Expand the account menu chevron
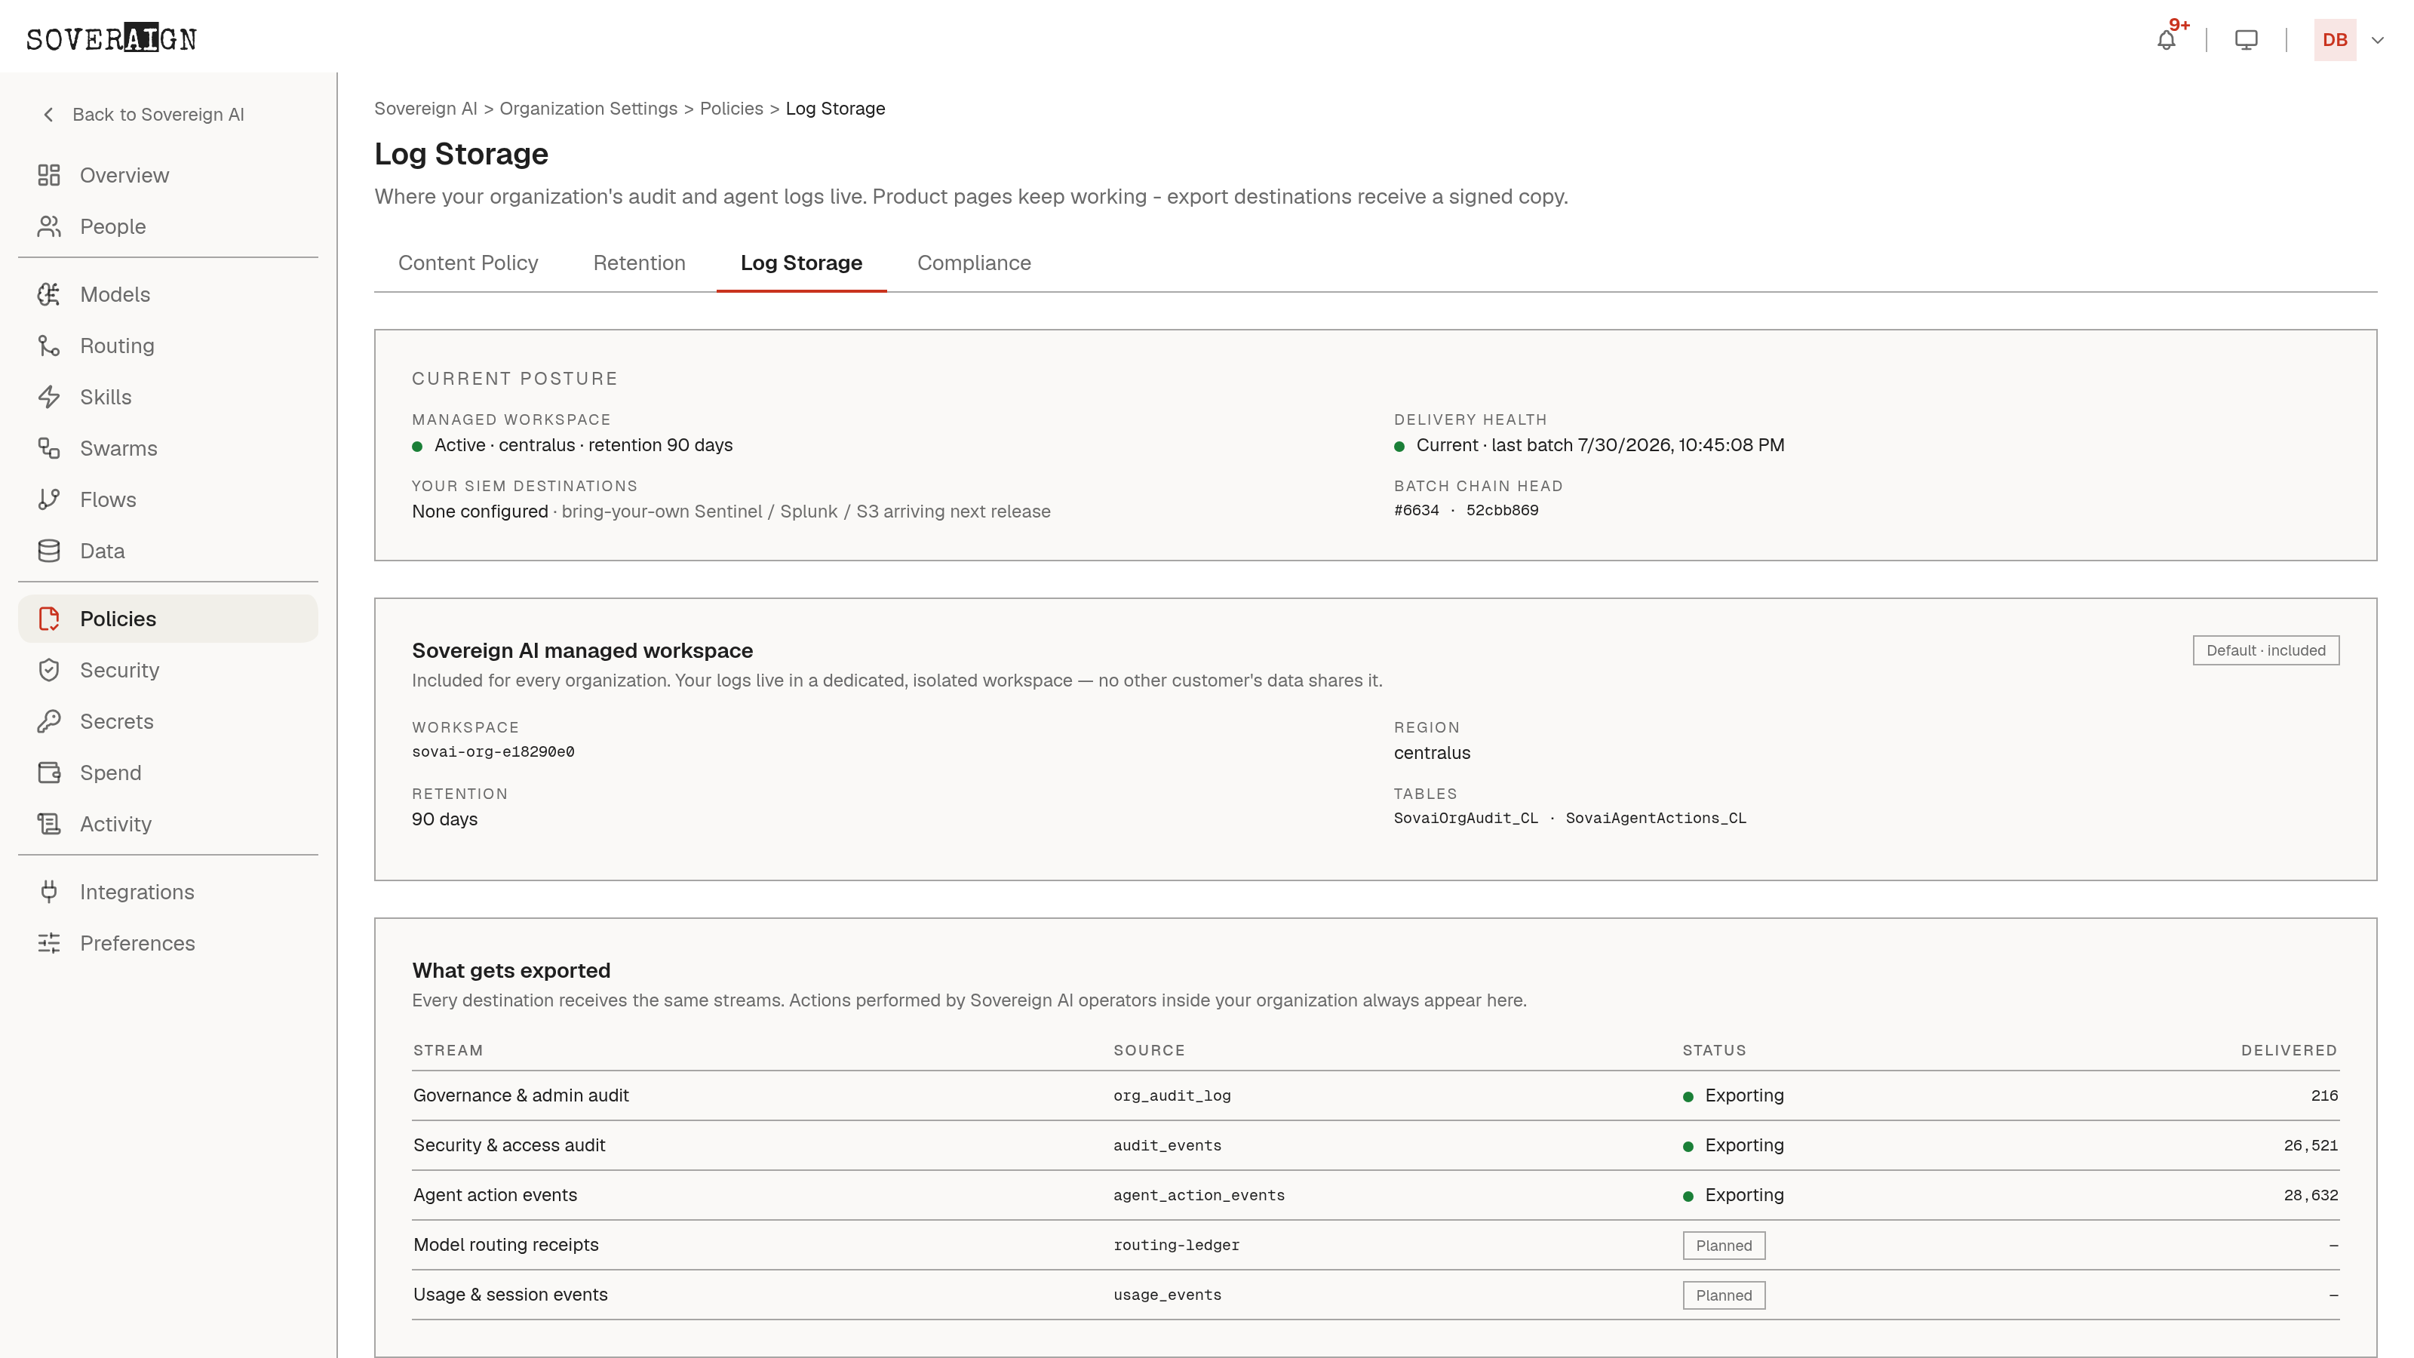This screenshot has width=2414, height=1358. (x=2378, y=40)
